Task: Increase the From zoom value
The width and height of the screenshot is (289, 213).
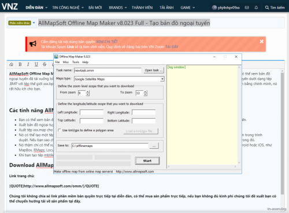Action: [x=88, y=92]
